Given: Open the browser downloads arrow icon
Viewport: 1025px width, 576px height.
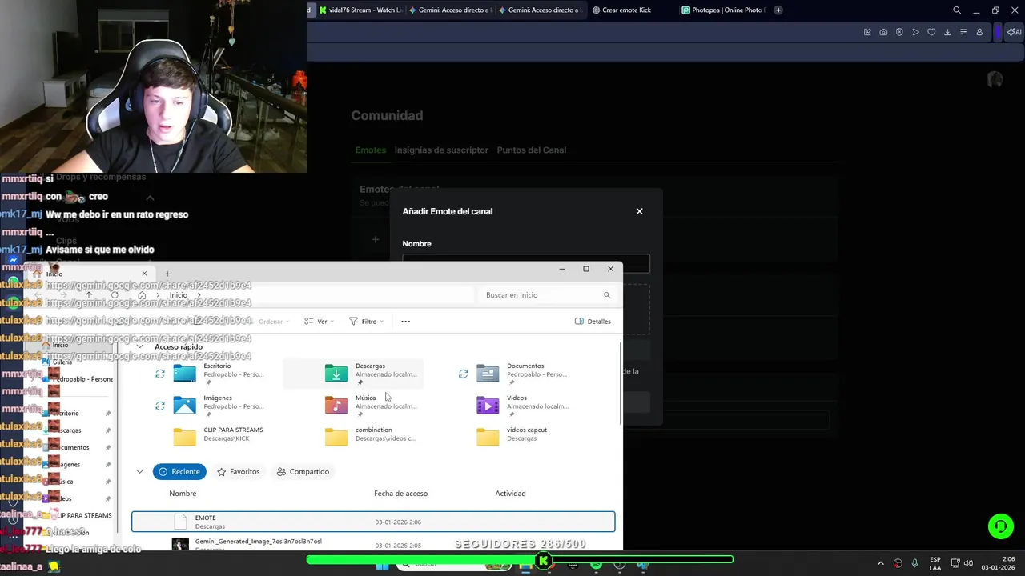Looking at the screenshot, I should 947,32.
